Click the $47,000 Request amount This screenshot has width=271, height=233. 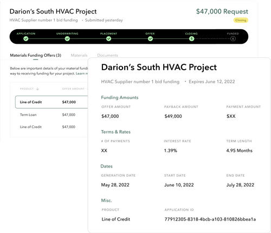[222, 11]
